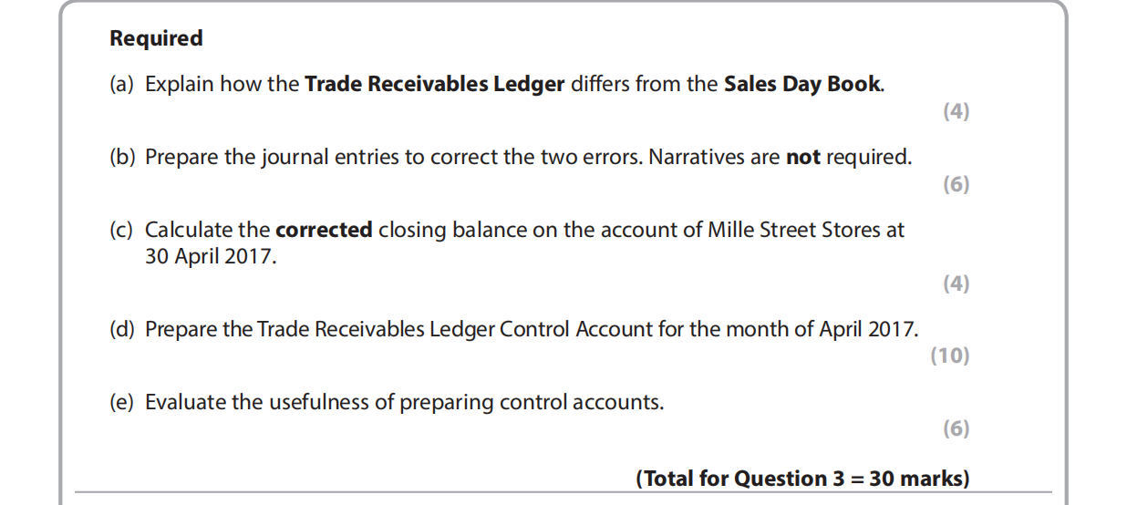Click the (d) question label

click(x=122, y=329)
